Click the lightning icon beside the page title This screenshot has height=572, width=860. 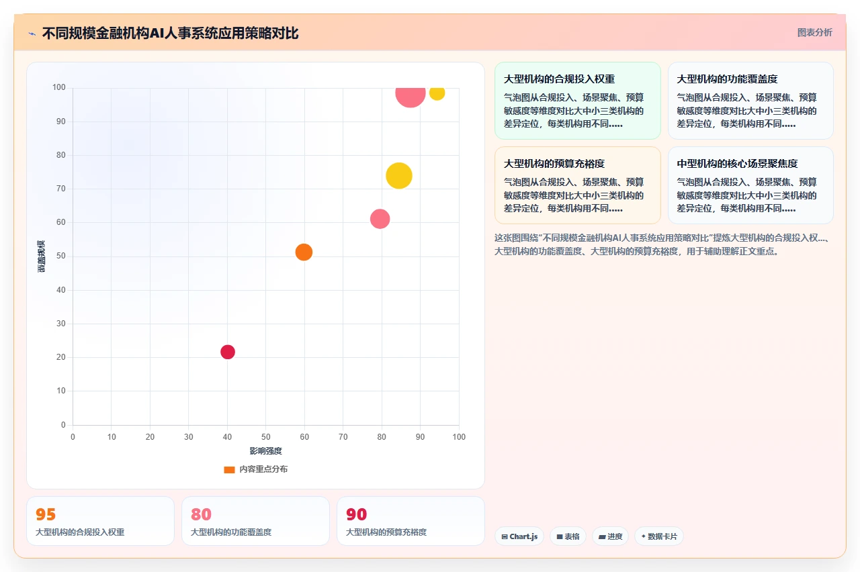point(32,34)
